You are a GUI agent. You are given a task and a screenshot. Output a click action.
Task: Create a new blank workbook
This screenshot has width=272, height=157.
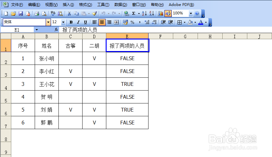pyautogui.click(x=6, y=13)
